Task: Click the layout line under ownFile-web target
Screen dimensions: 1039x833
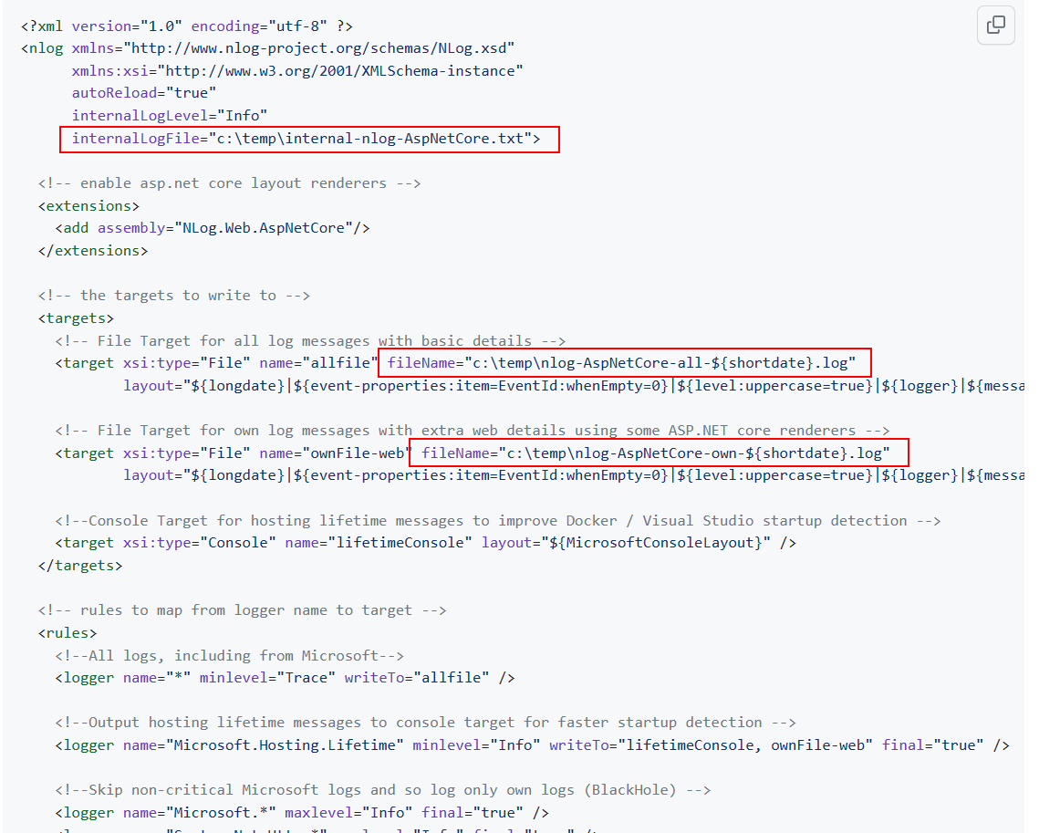Action: coord(574,475)
